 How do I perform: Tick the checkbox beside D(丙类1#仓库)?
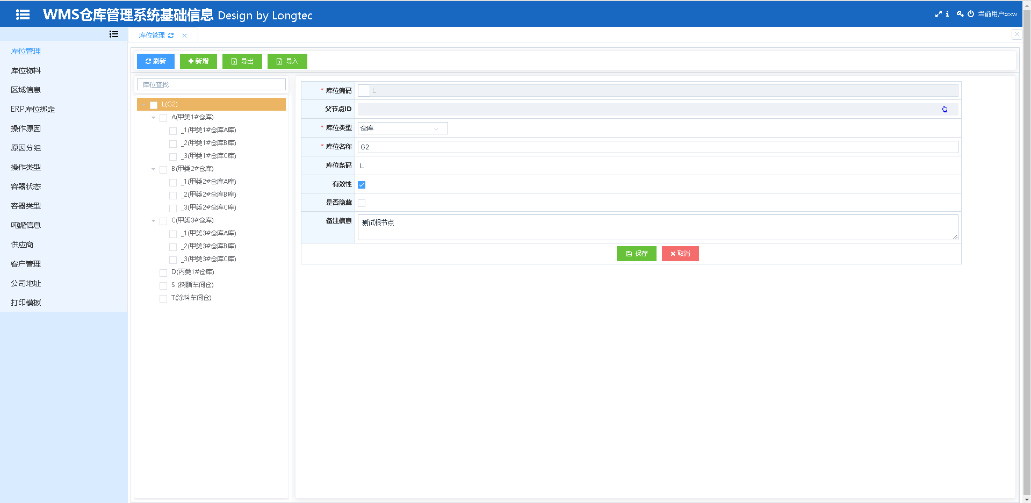163,272
